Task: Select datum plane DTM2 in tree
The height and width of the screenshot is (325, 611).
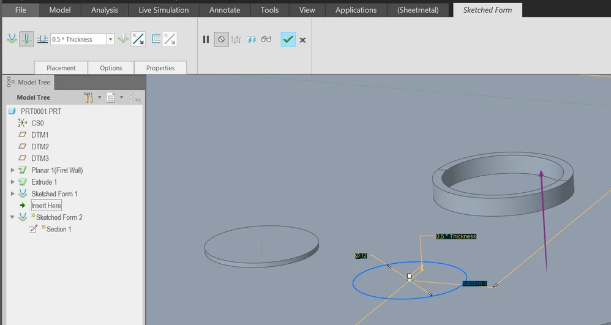Action: pyautogui.click(x=40, y=146)
